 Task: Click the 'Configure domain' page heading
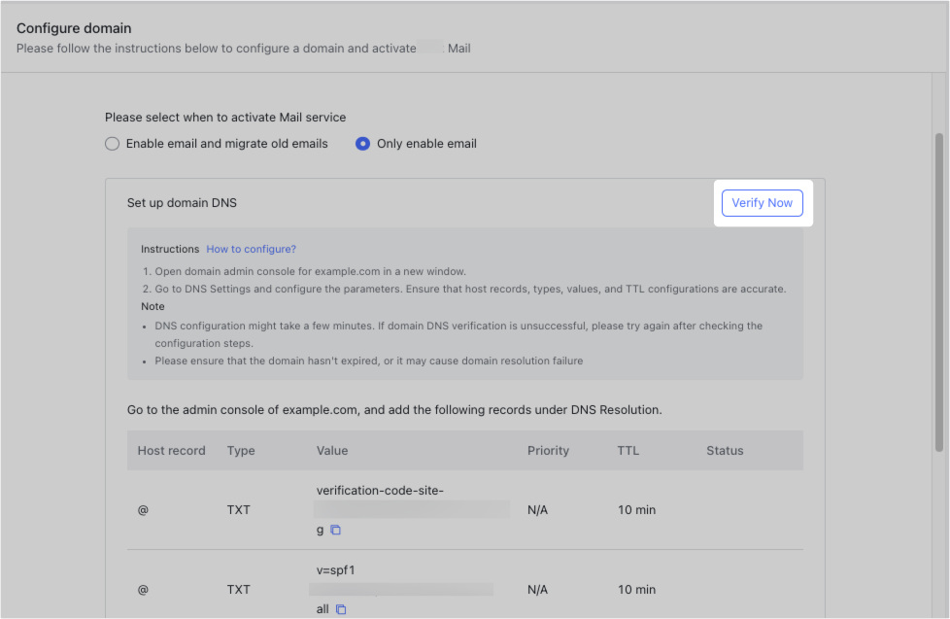(x=74, y=27)
